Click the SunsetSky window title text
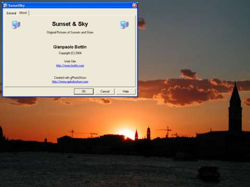This screenshot has height=187, width=250. coord(17,6)
